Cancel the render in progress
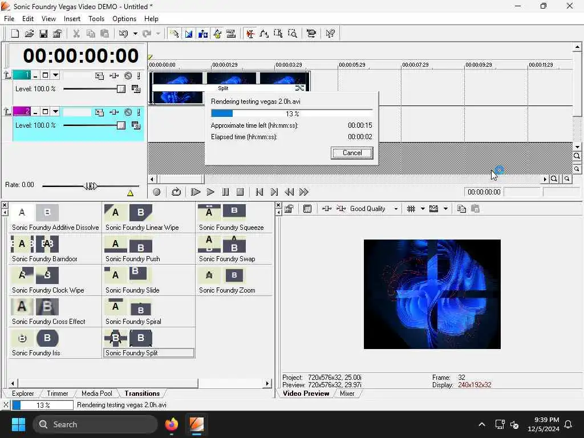This screenshot has width=584, height=438. pyautogui.click(x=352, y=153)
